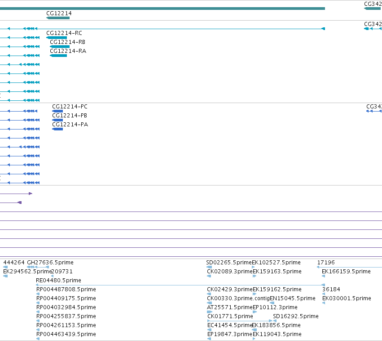Click the CK02089.3prime EST label
Viewport: 382px width, 341px height.
point(230,272)
